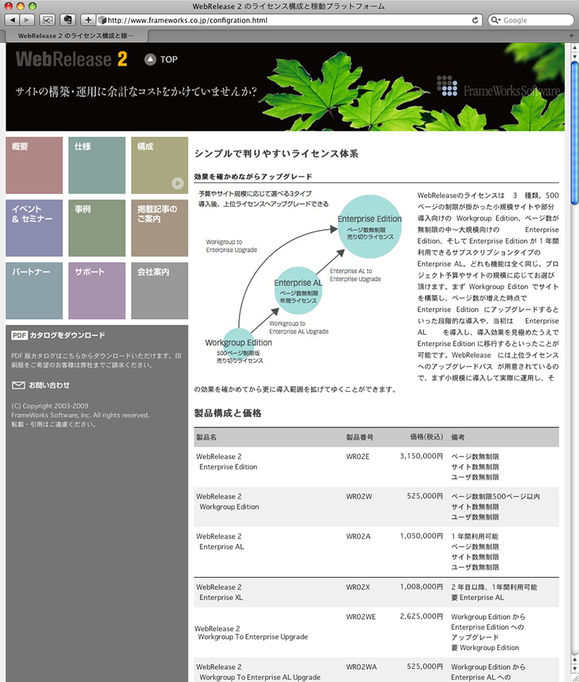Open the イベント & セミナー tile
The width and height of the screenshot is (579, 682).
(34, 228)
